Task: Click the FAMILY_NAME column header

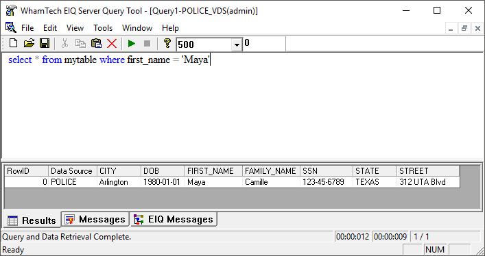Action: [271, 171]
